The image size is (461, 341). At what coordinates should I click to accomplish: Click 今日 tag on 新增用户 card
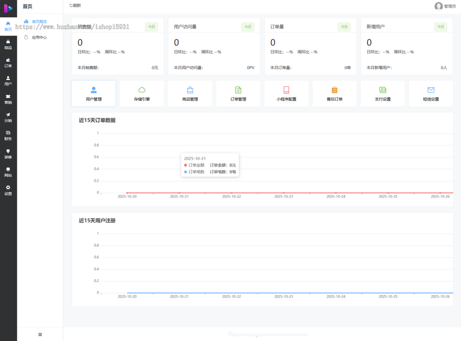[441, 27]
